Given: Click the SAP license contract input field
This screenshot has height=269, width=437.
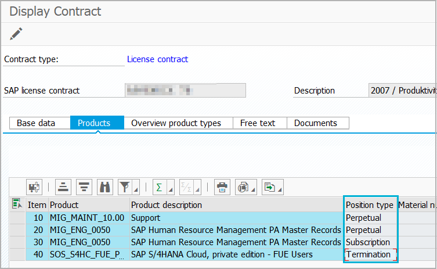Looking at the screenshot, I should click(185, 91).
